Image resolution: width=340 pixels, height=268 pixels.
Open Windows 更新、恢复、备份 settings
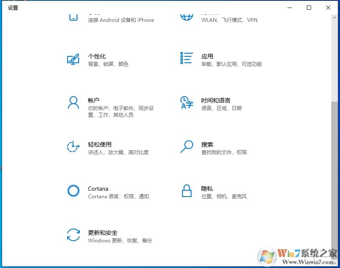click(x=120, y=241)
